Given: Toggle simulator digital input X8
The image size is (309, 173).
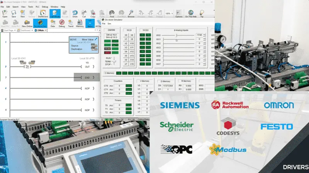Looking at the screenshot, I should pos(132,35).
